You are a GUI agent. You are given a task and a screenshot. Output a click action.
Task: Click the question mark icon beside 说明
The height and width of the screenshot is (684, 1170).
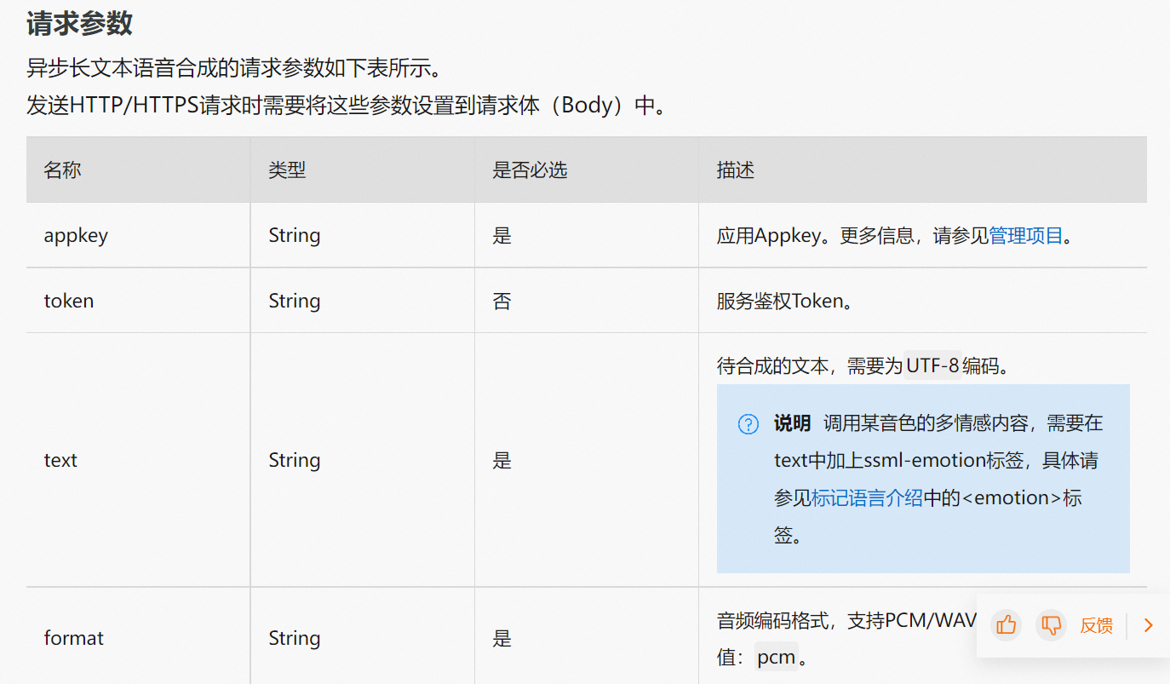[748, 423]
